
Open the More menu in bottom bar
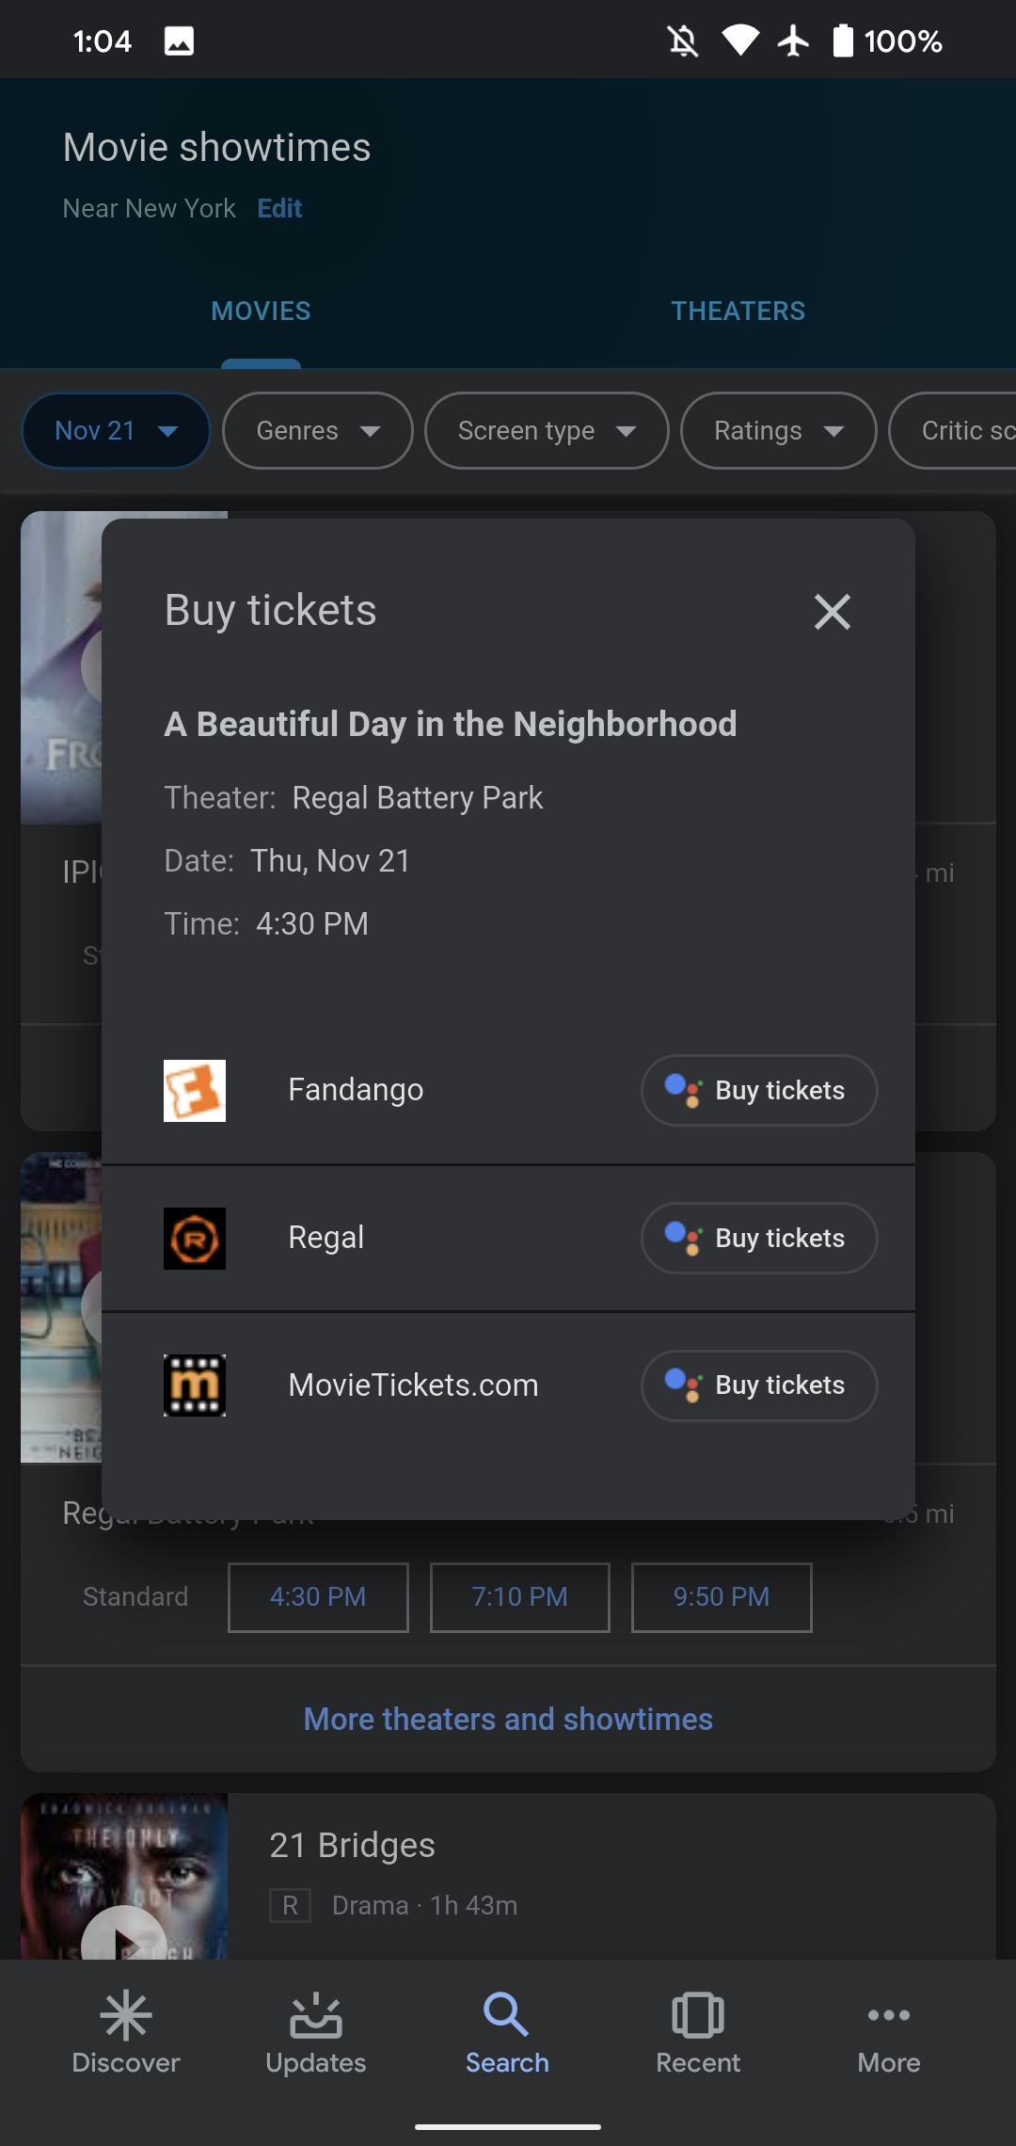(888, 2033)
